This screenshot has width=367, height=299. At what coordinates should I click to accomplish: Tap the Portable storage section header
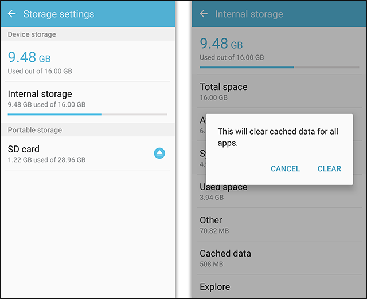88,130
